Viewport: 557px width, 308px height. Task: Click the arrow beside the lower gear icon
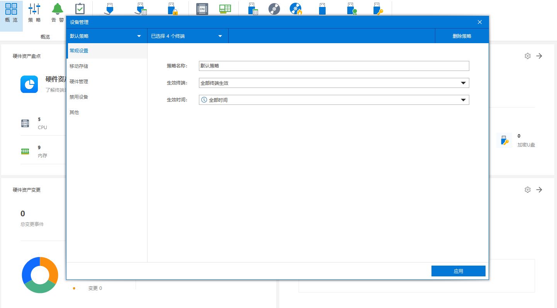pyautogui.click(x=540, y=190)
